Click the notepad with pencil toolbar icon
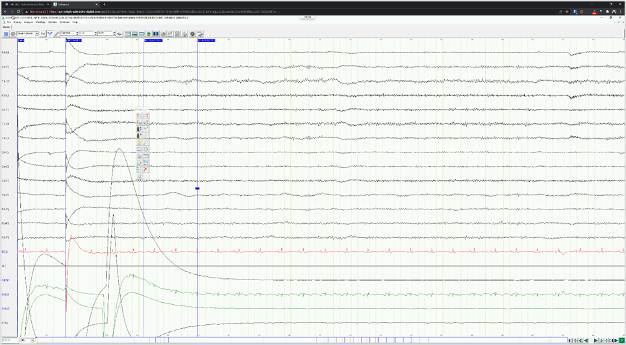626x345 pixels. [x=169, y=34]
